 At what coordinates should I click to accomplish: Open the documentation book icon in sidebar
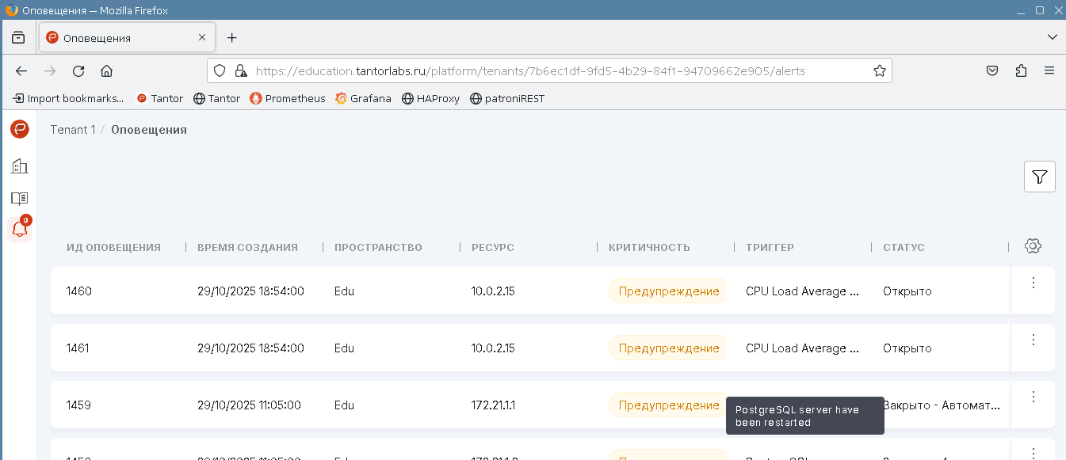coord(20,198)
